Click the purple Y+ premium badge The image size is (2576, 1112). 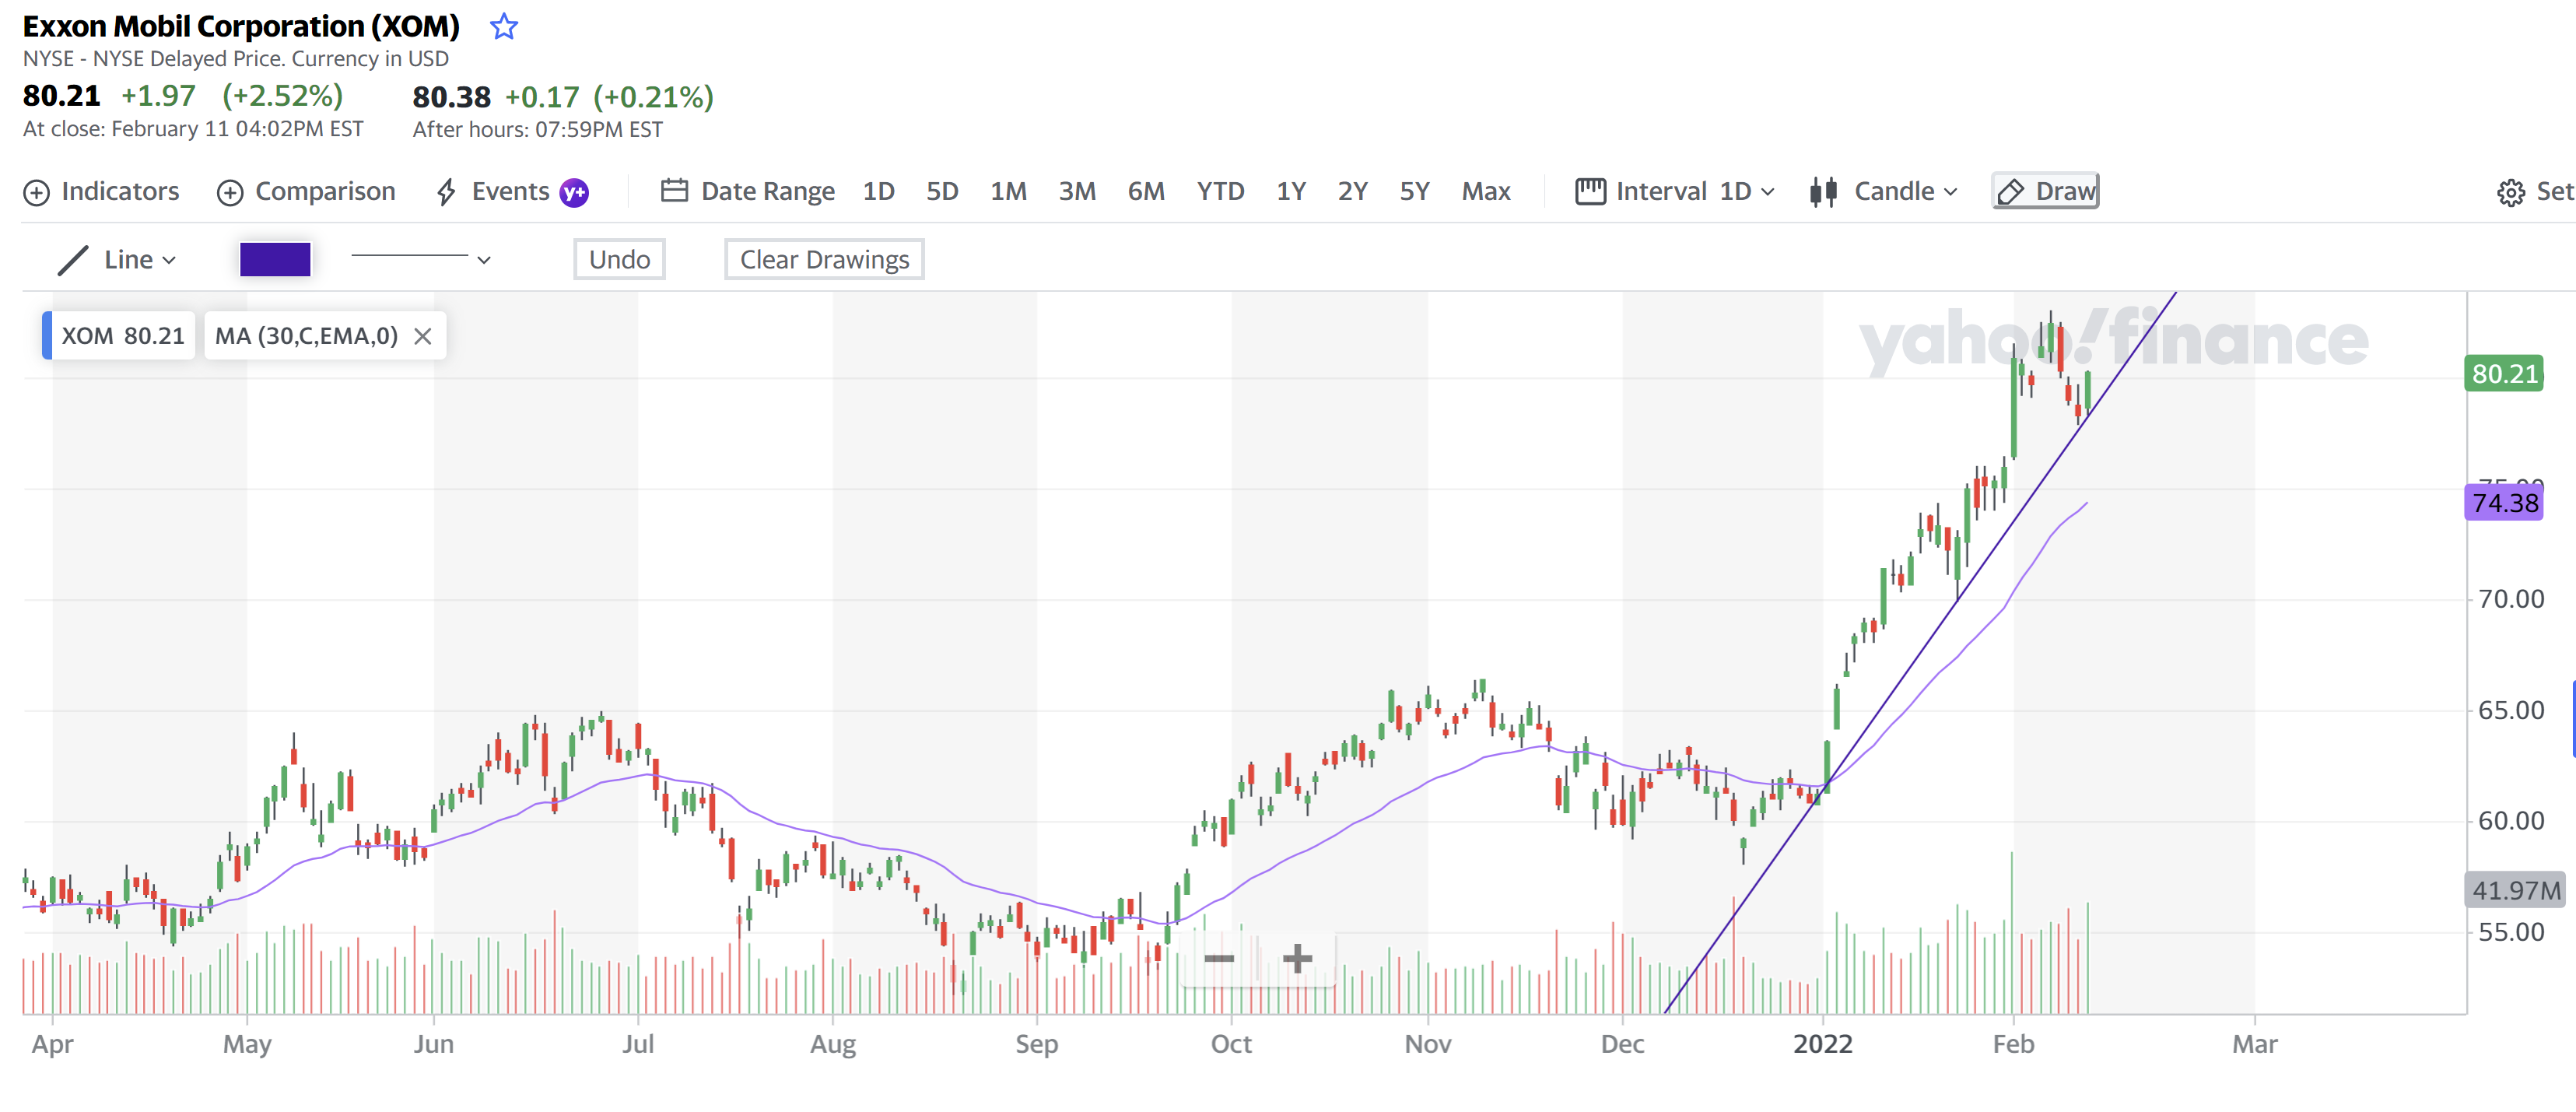[574, 192]
